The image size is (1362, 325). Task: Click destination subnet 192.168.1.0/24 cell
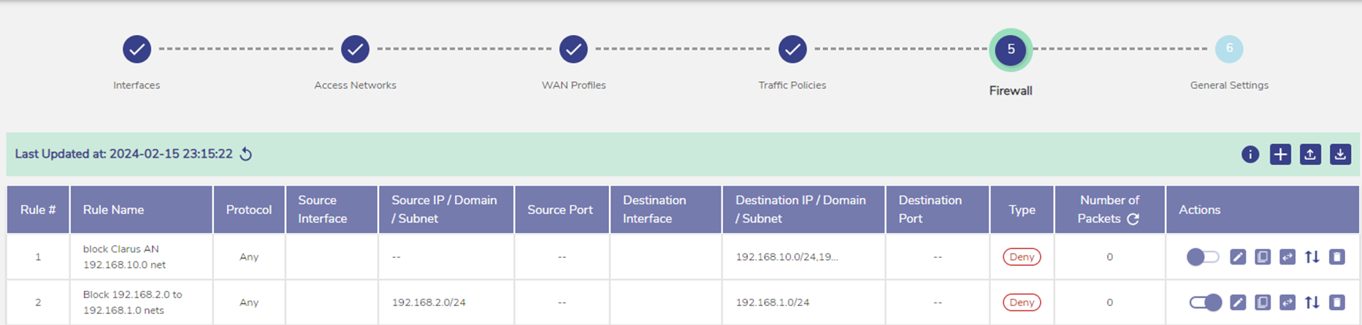click(x=772, y=302)
